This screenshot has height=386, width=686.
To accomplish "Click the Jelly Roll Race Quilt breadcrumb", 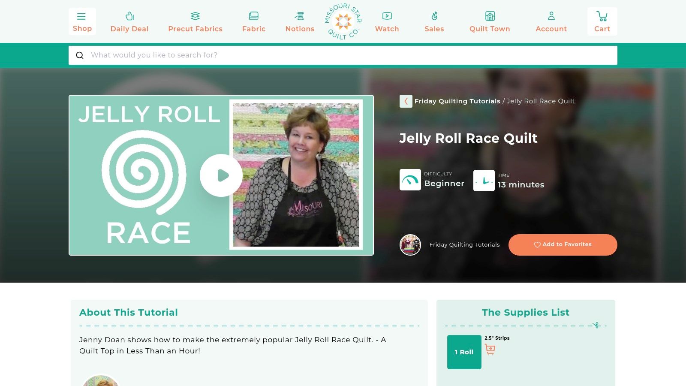I will [541, 101].
